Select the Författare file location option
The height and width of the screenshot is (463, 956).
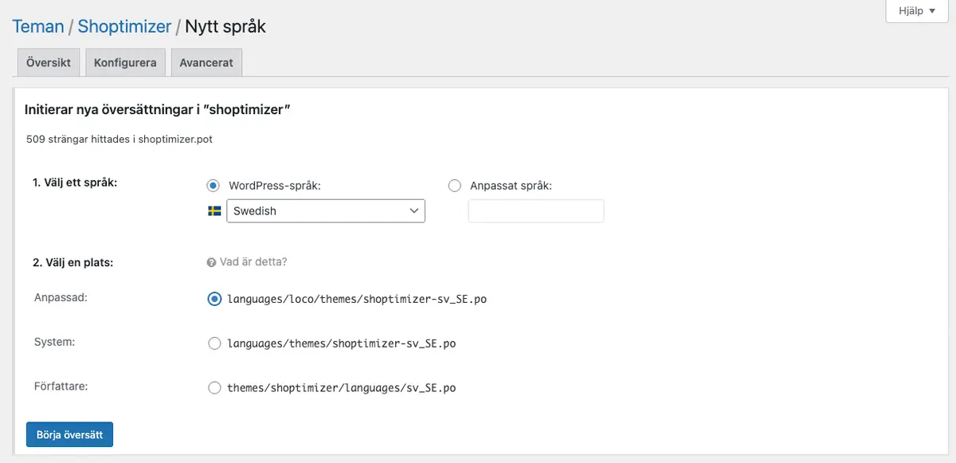pyautogui.click(x=214, y=387)
